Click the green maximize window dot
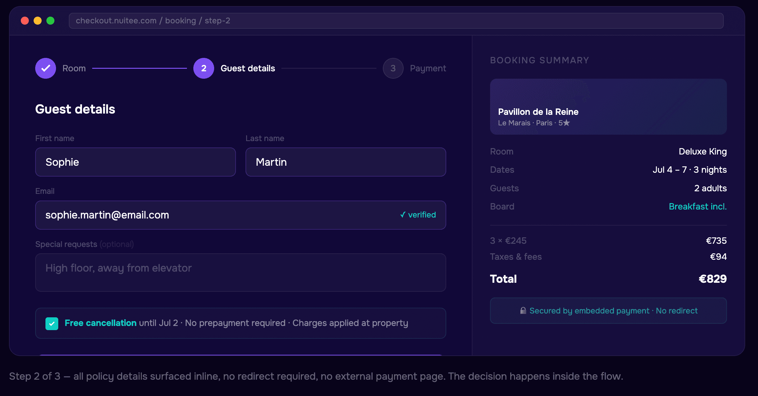Viewport: 758px width, 396px height. (50, 21)
